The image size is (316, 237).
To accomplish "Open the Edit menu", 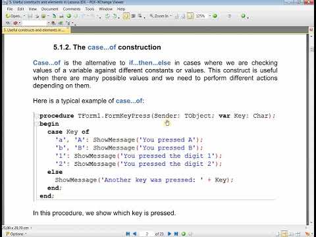I will tap(20, 9).
